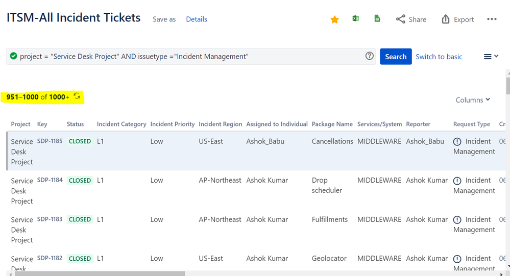Click the Export button
The width and height of the screenshot is (510, 276).
457,19
